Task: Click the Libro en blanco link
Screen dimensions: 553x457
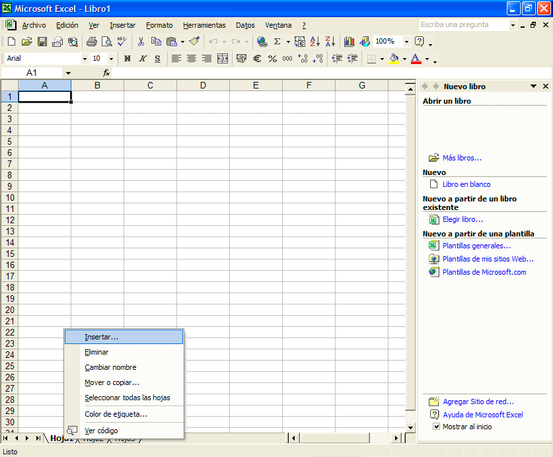Action: pyautogui.click(x=466, y=184)
